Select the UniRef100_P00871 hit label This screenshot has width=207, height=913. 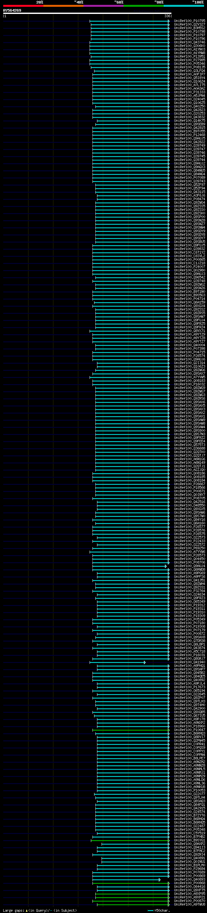point(189,491)
